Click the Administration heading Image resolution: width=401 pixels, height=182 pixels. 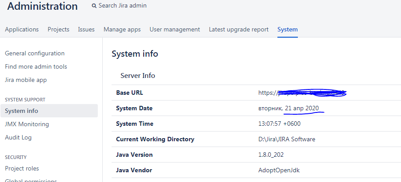42,6
